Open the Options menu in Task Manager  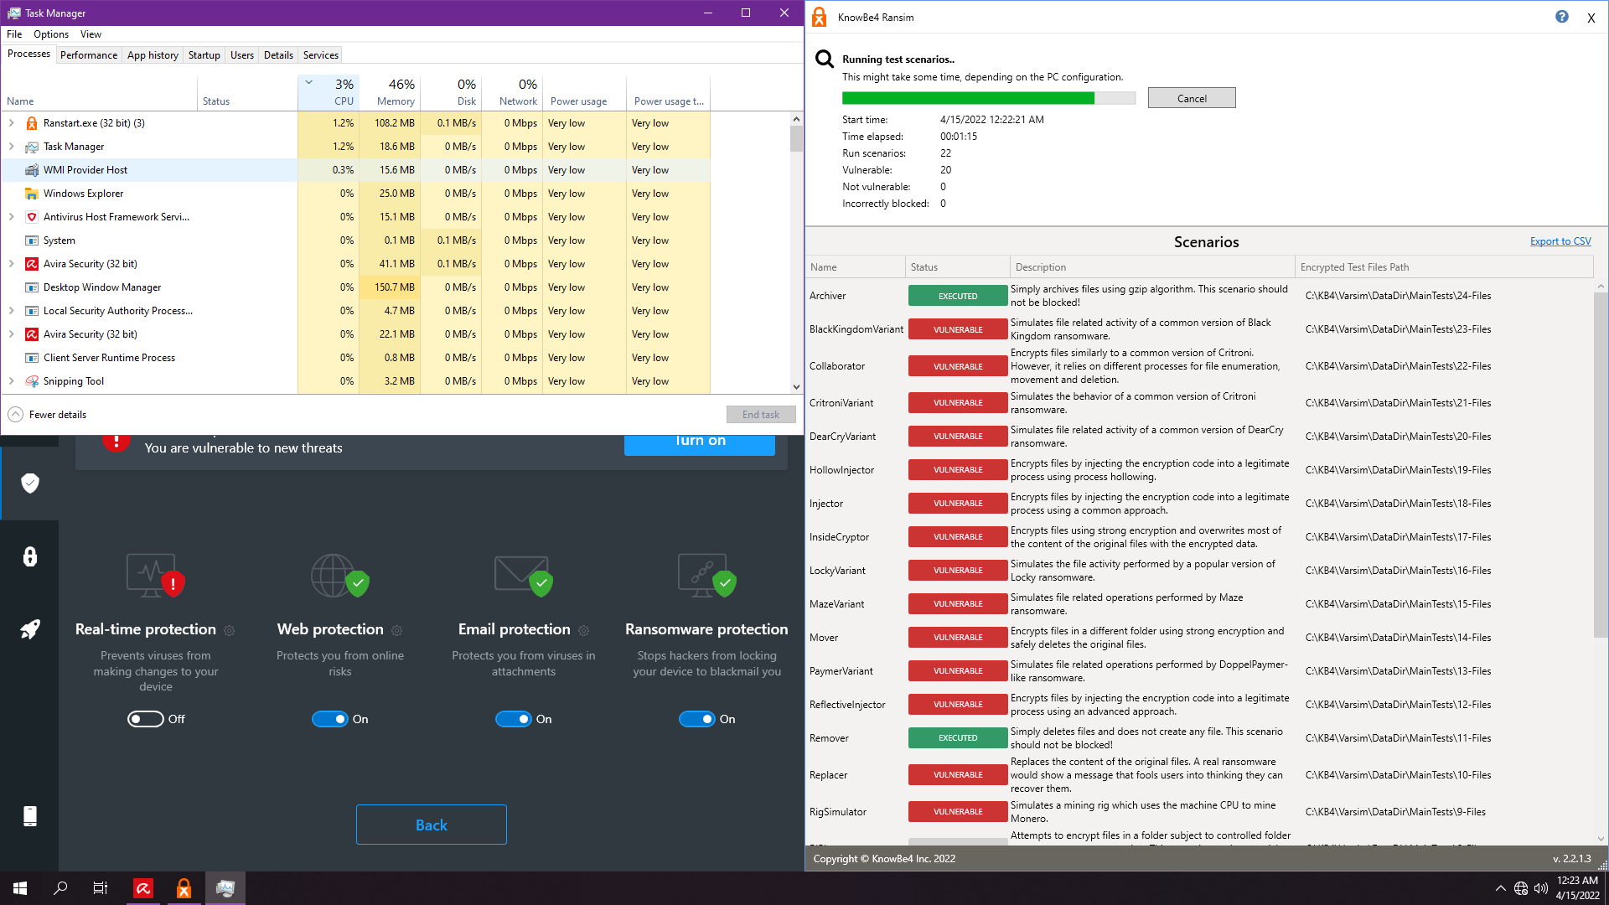(x=50, y=34)
